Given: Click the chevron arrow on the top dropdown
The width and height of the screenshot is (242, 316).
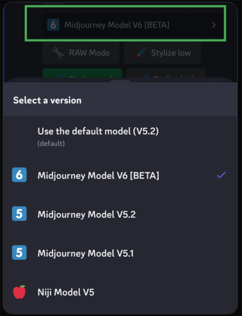Looking at the screenshot, I should coord(214,25).
